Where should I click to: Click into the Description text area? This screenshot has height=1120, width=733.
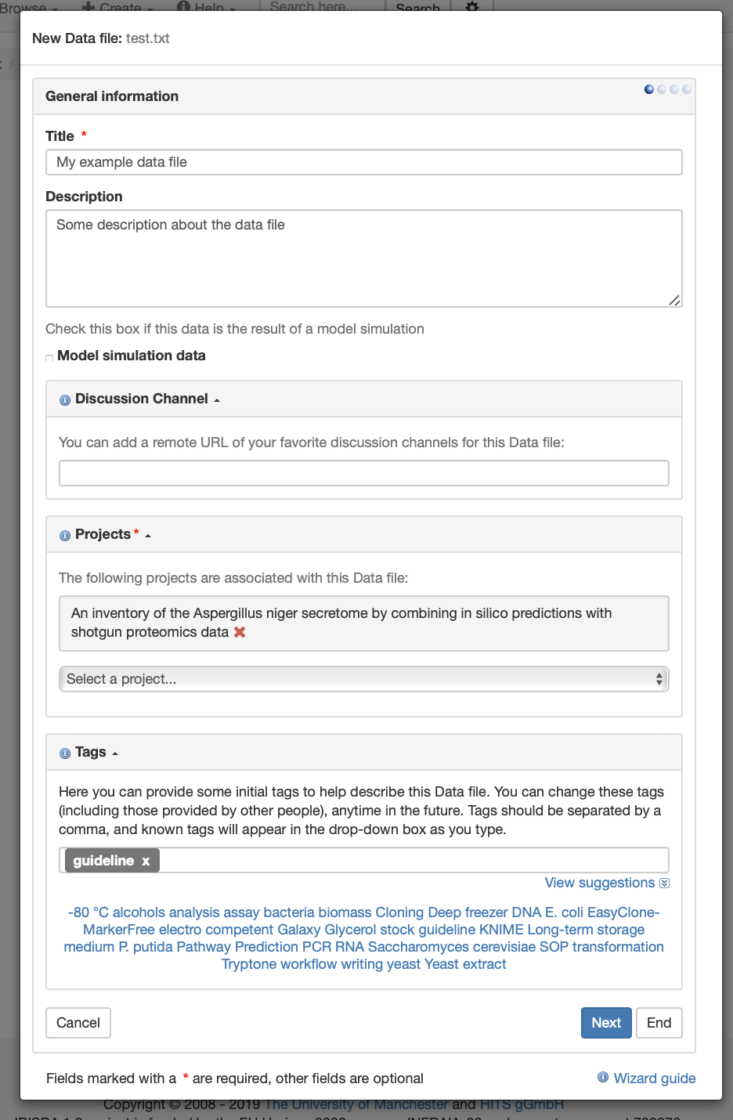(x=364, y=258)
